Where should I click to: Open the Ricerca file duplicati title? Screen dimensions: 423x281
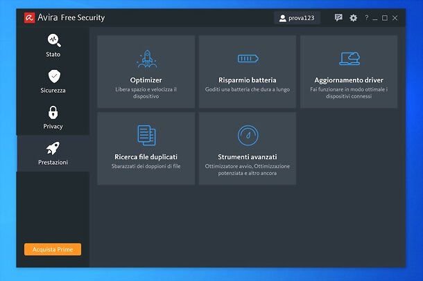pyautogui.click(x=146, y=157)
